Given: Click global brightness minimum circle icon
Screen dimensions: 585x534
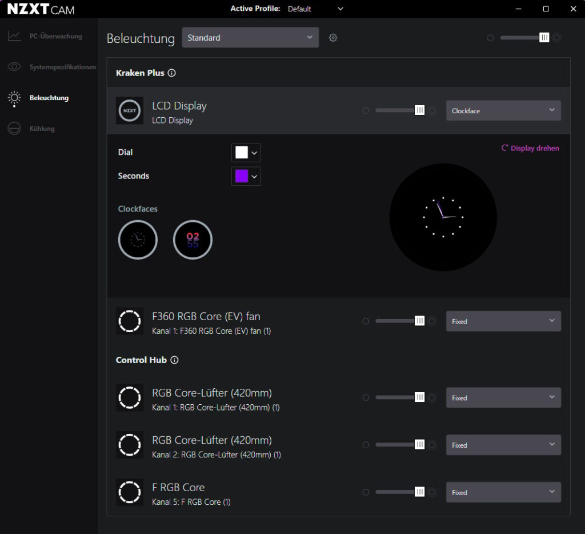Looking at the screenshot, I should tap(490, 38).
